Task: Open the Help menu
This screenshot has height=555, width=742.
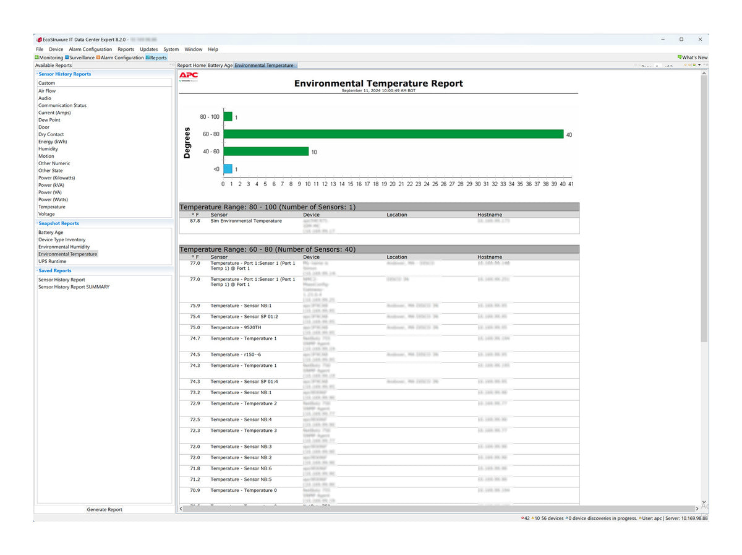Action: point(213,49)
